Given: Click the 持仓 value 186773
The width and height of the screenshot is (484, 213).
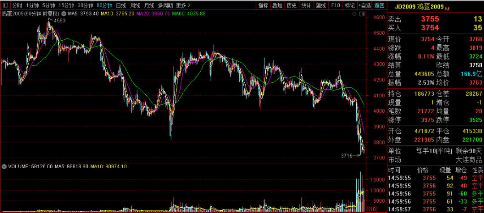Looking at the screenshot, I should tap(424, 93).
